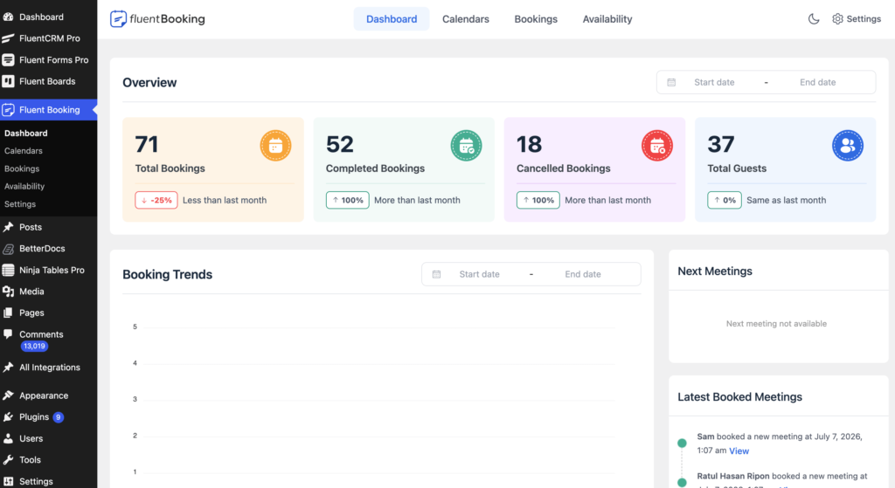895x488 pixels.
Task: Click 100% badge under Cancelled Bookings
Action: pos(538,200)
